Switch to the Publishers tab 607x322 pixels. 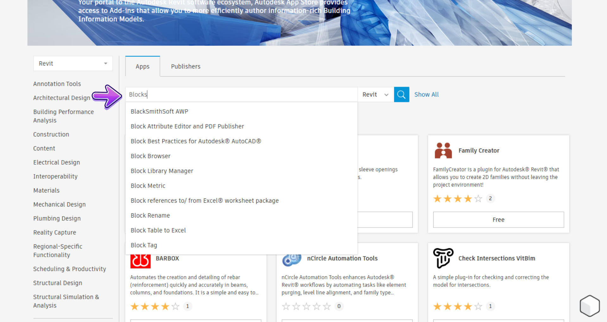(x=185, y=66)
